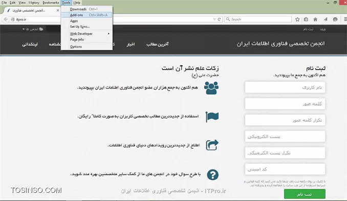
Task: Choose Add-ons in Tools menu
Action: [x=87, y=15]
